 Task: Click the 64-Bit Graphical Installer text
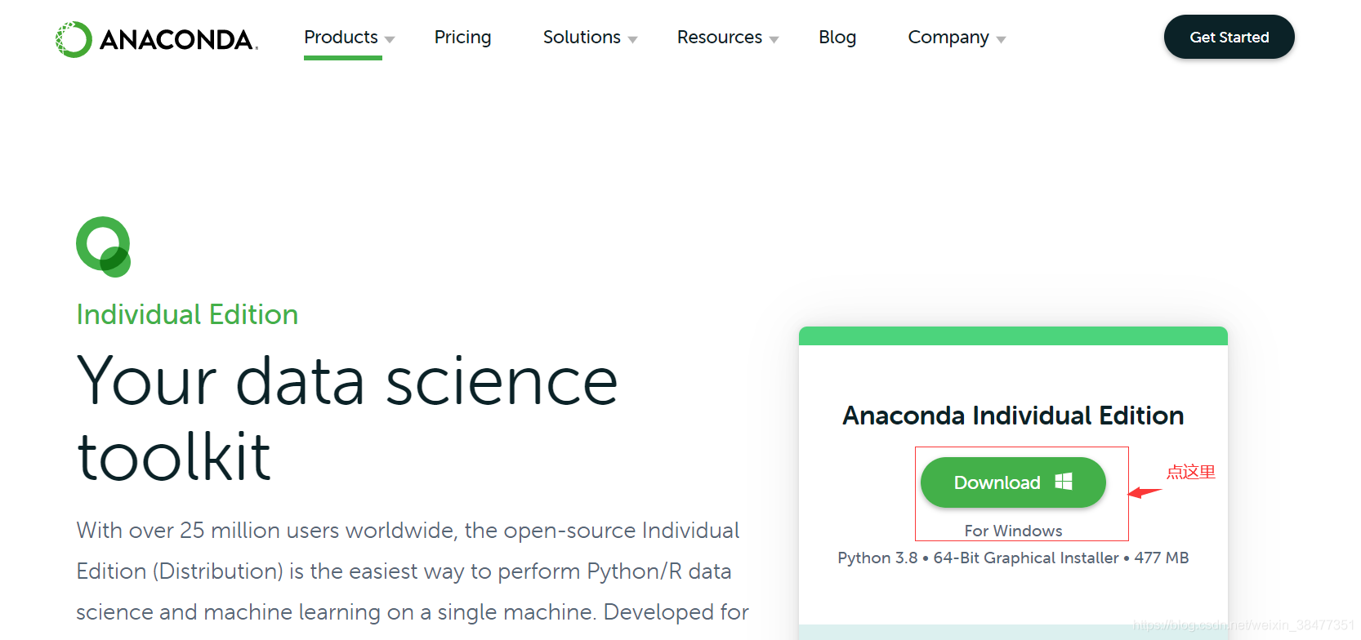point(1025,558)
